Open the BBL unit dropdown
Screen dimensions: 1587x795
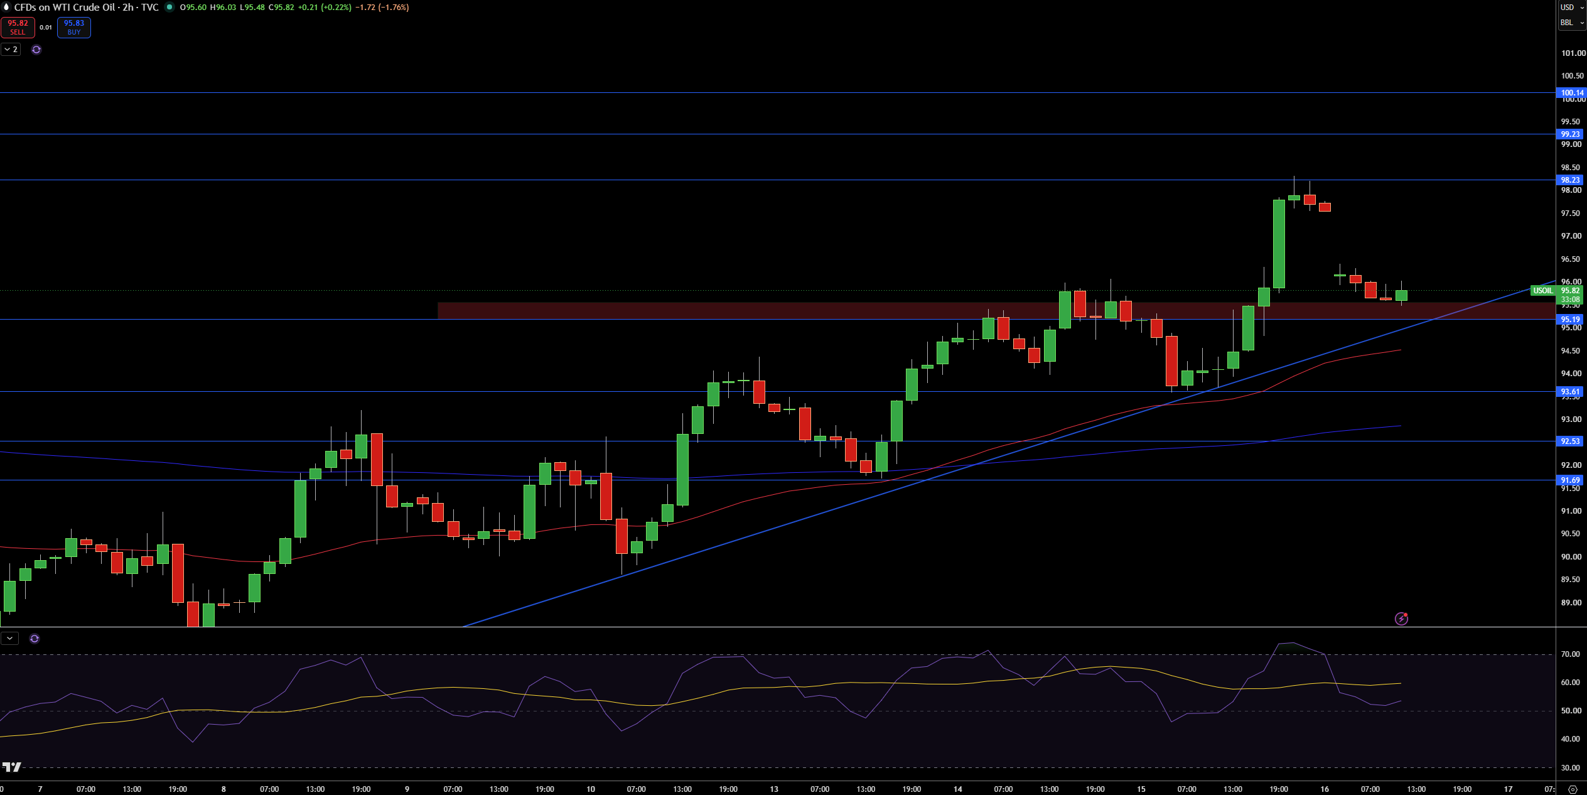[x=1572, y=23]
